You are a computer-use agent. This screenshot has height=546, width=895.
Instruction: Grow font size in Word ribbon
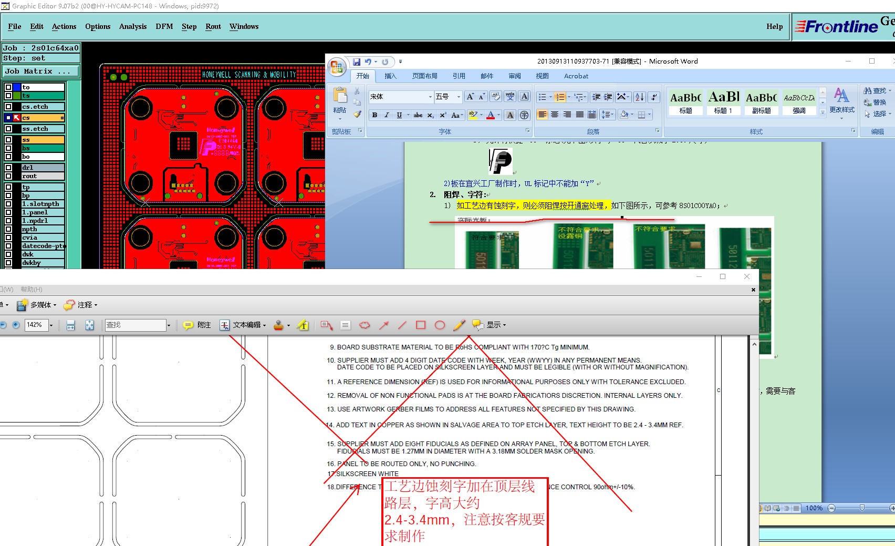[470, 97]
